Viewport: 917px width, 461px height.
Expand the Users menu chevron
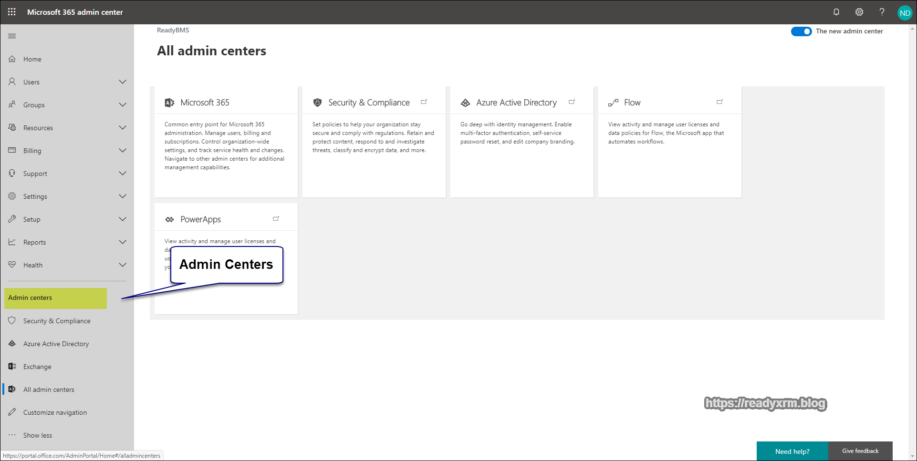(123, 82)
